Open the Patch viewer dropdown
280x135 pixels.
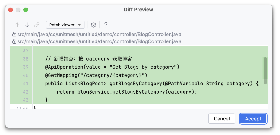pyautogui.click(x=65, y=25)
